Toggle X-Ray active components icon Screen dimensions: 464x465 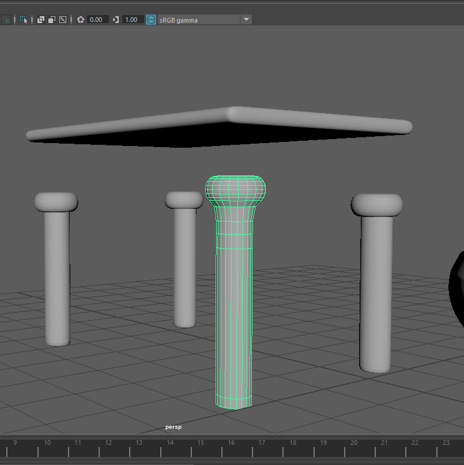(52, 20)
